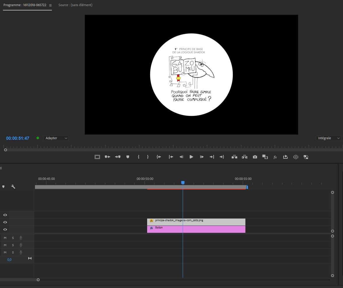Click the export media icon
The image size is (343, 288).
click(285, 157)
